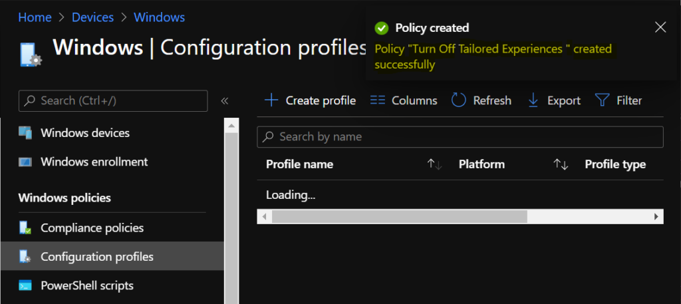Click Create profile button
The width and height of the screenshot is (681, 304).
[310, 100]
